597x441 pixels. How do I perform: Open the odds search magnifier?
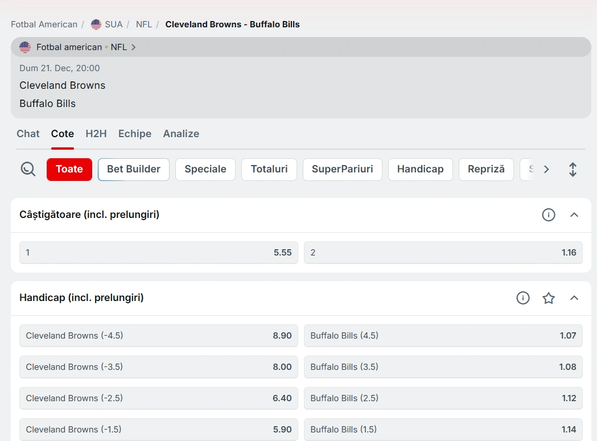tap(27, 169)
